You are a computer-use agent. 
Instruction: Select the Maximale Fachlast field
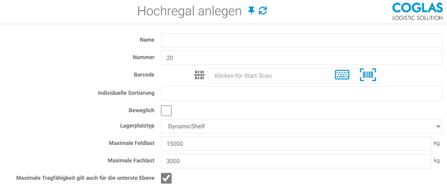click(x=296, y=161)
